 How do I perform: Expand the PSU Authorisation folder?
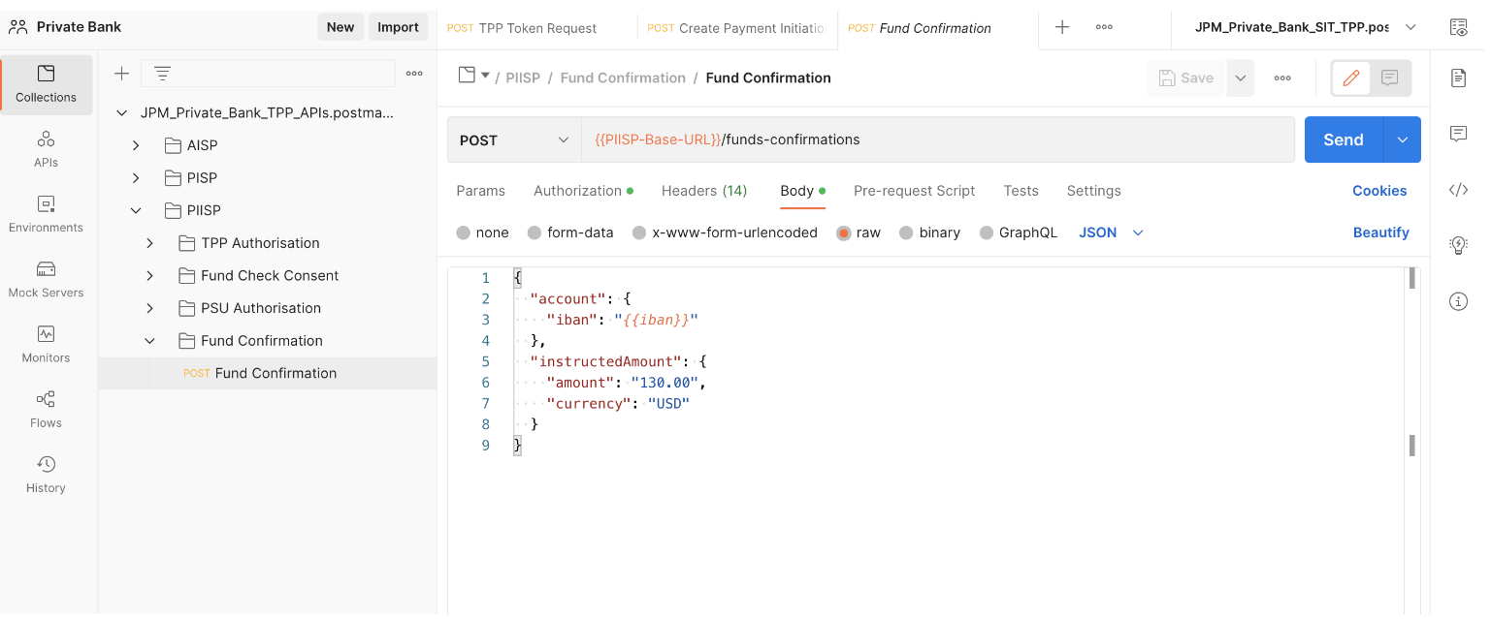point(149,308)
